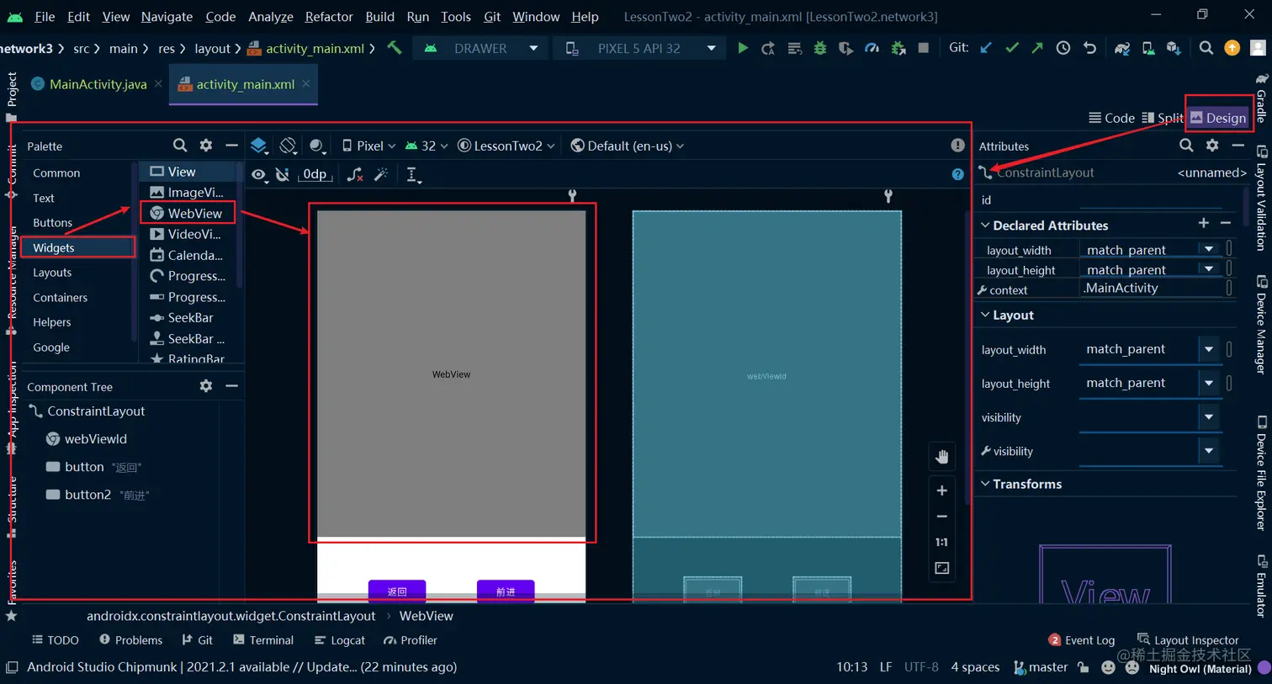1272x684 pixels.
Task: Click the Infer Constraints magic wand icon
Action: 381,174
